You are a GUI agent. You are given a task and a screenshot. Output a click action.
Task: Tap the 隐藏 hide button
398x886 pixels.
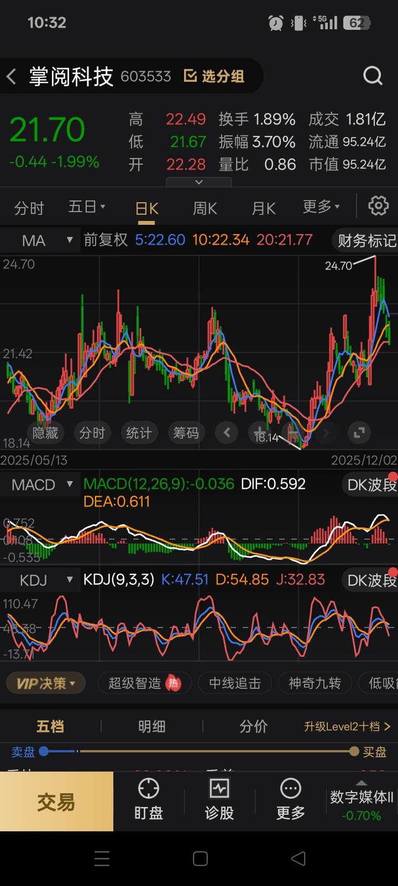45,433
